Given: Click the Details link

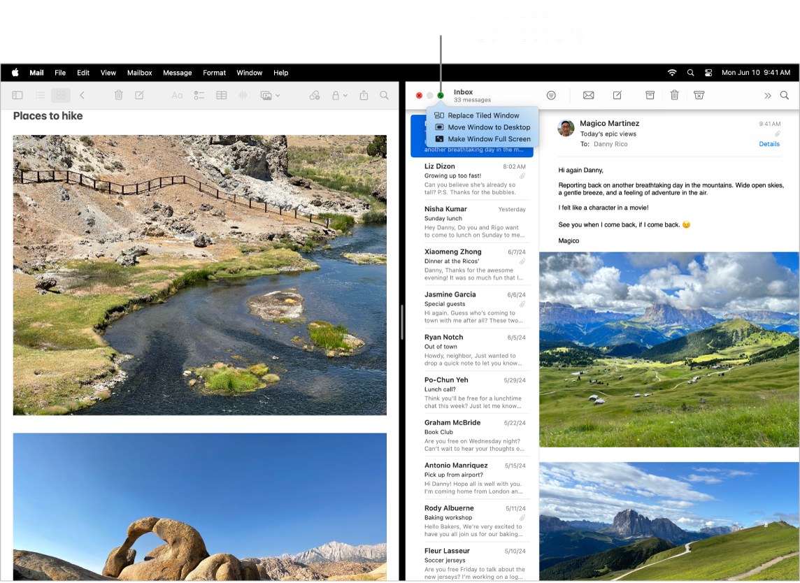Looking at the screenshot, I should [769, 144].
